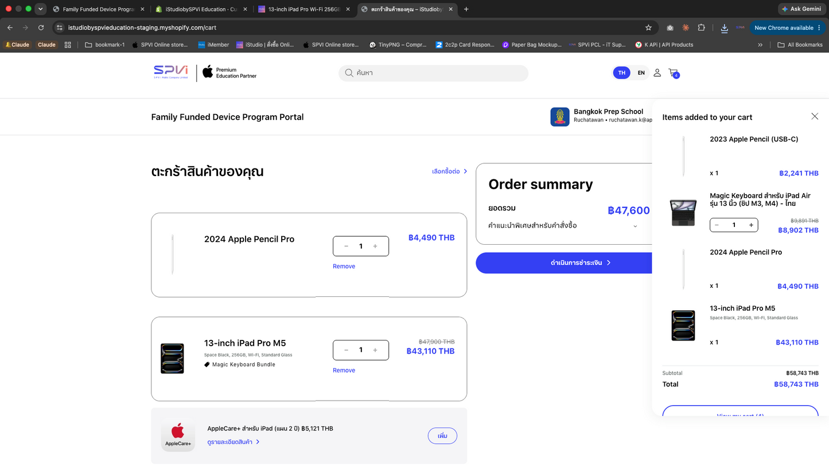Decrease 13-inch iPad Pro M5 quantity
The width and height of the screenshot is (829, 466).
[x=347, y=350]
